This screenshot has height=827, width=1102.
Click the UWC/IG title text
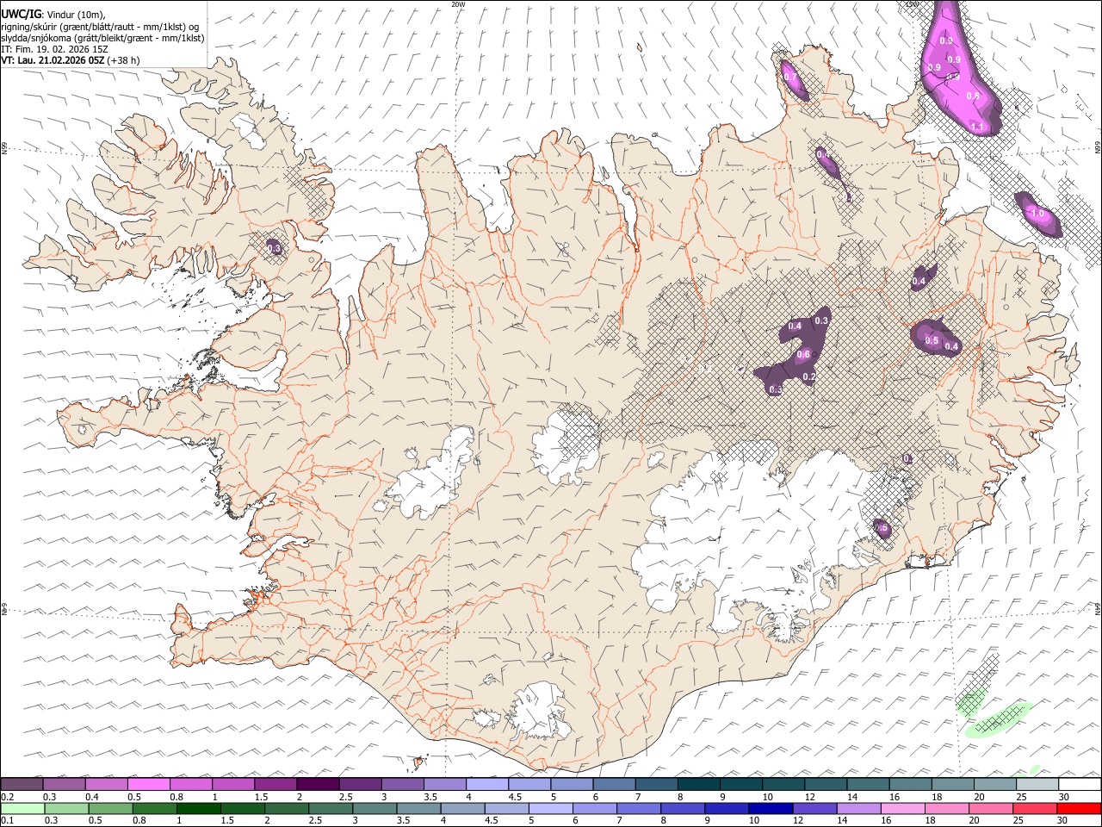coord(21,15)
